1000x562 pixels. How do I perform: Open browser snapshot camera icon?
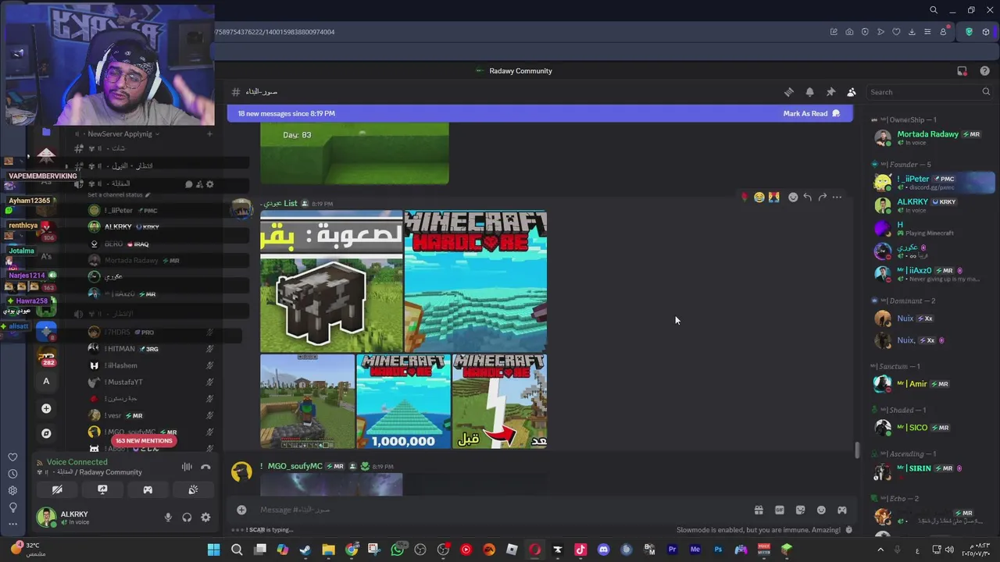(x=849, y=32)
